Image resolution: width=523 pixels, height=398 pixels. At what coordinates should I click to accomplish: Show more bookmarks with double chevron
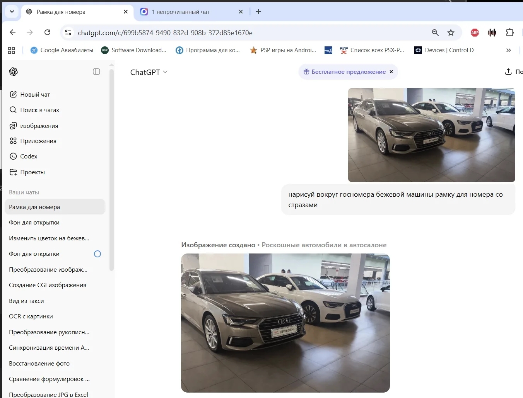(x=508, y=50)
